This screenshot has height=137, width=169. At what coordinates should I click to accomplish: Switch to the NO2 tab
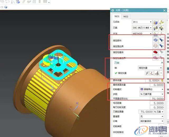[126, 16]
